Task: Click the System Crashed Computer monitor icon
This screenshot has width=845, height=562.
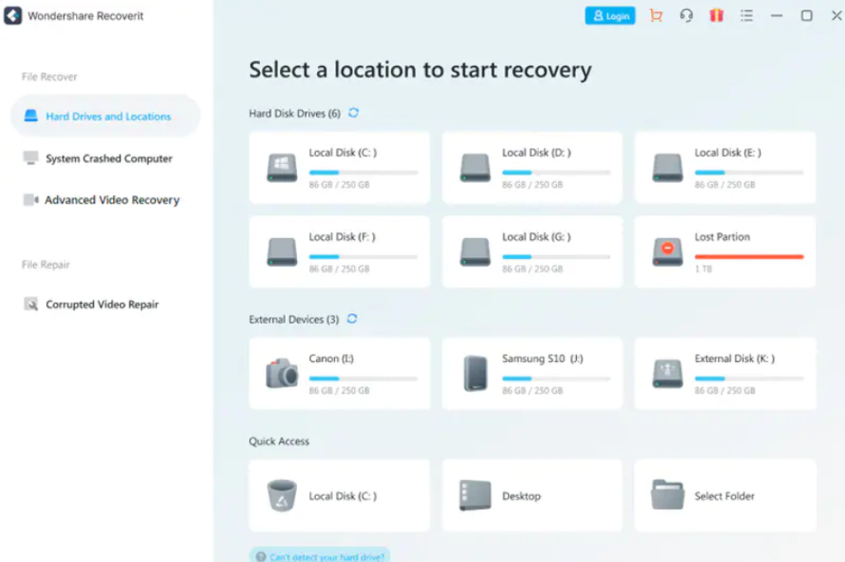Action: click(x=31, y=157)
